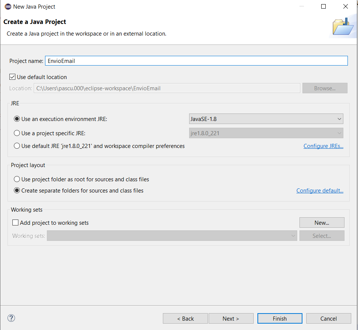Click the < Back button
This screenshot has height=330, width=358.
coord(185,318)
